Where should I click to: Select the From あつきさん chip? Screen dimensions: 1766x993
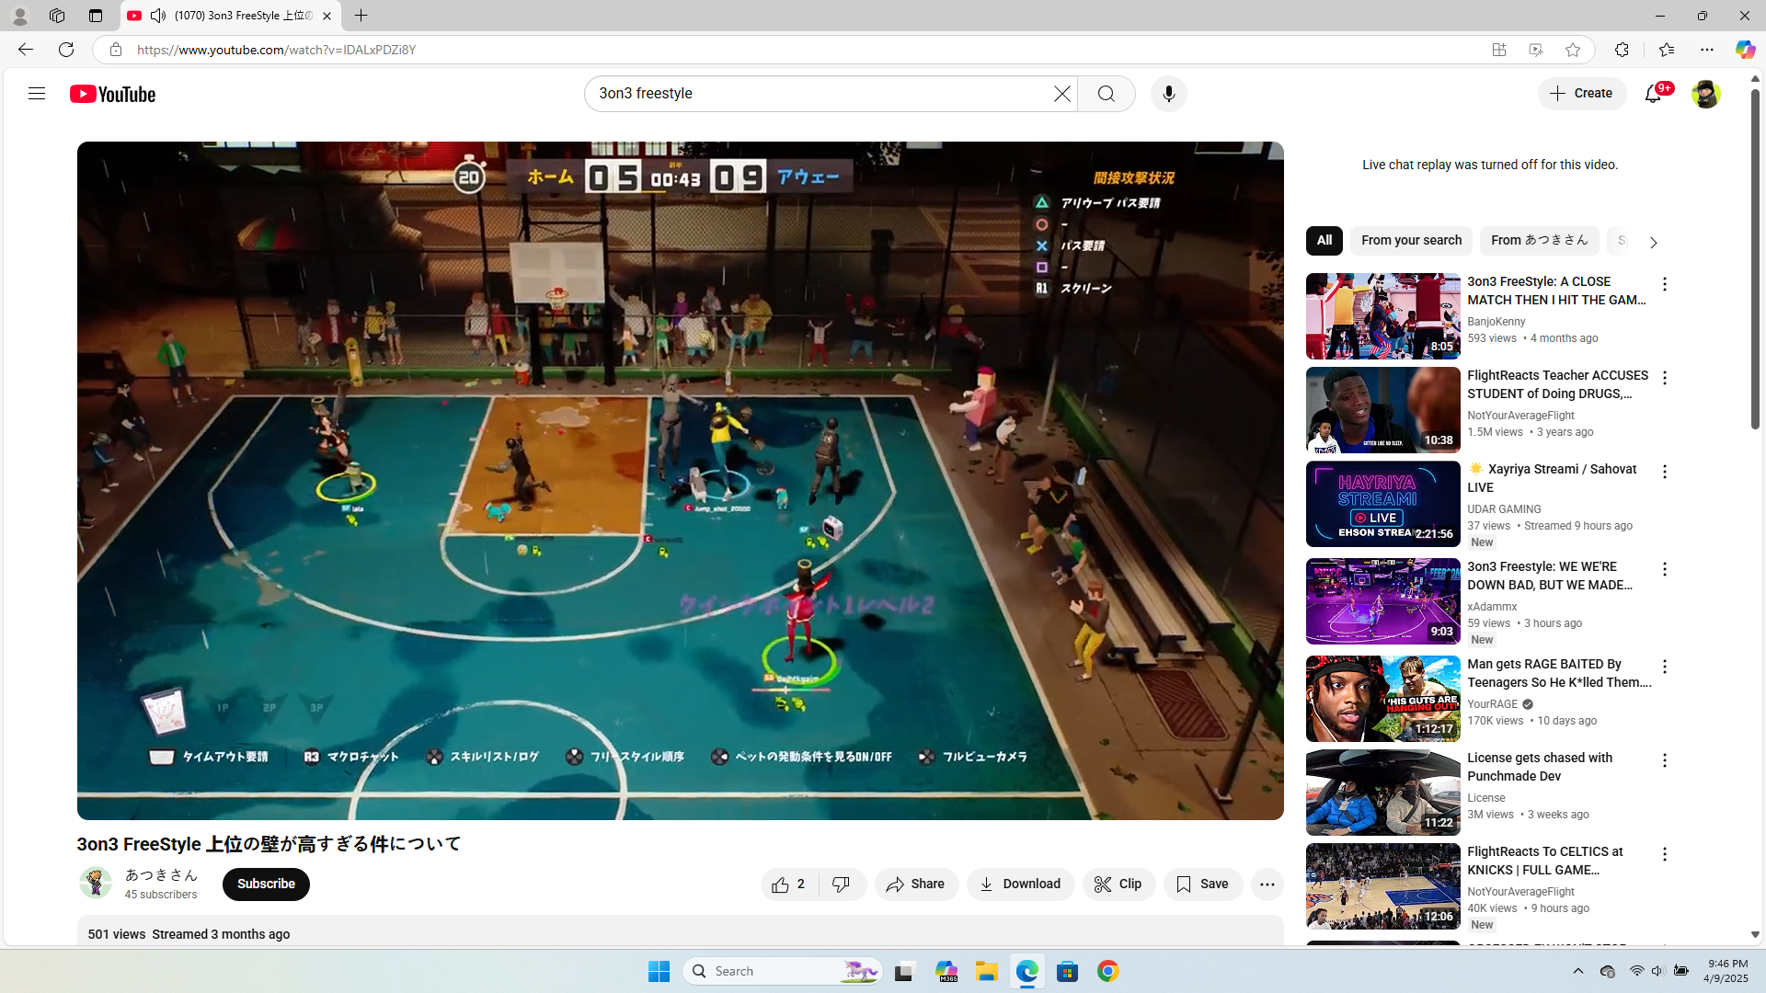tap(1540, 241)
